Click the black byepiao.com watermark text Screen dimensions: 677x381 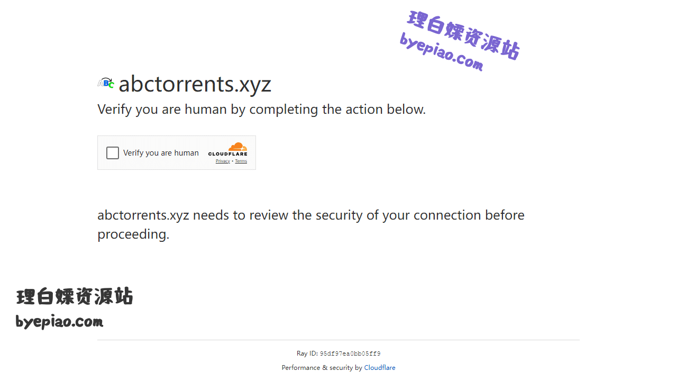(x=59, y=321)
